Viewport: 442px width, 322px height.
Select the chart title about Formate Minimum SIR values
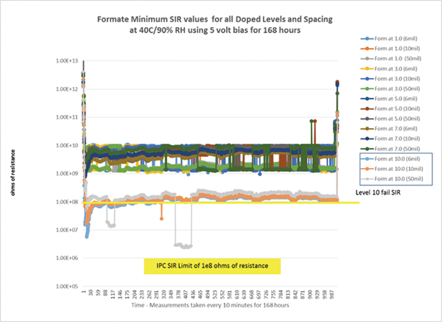tap(215, 24)
